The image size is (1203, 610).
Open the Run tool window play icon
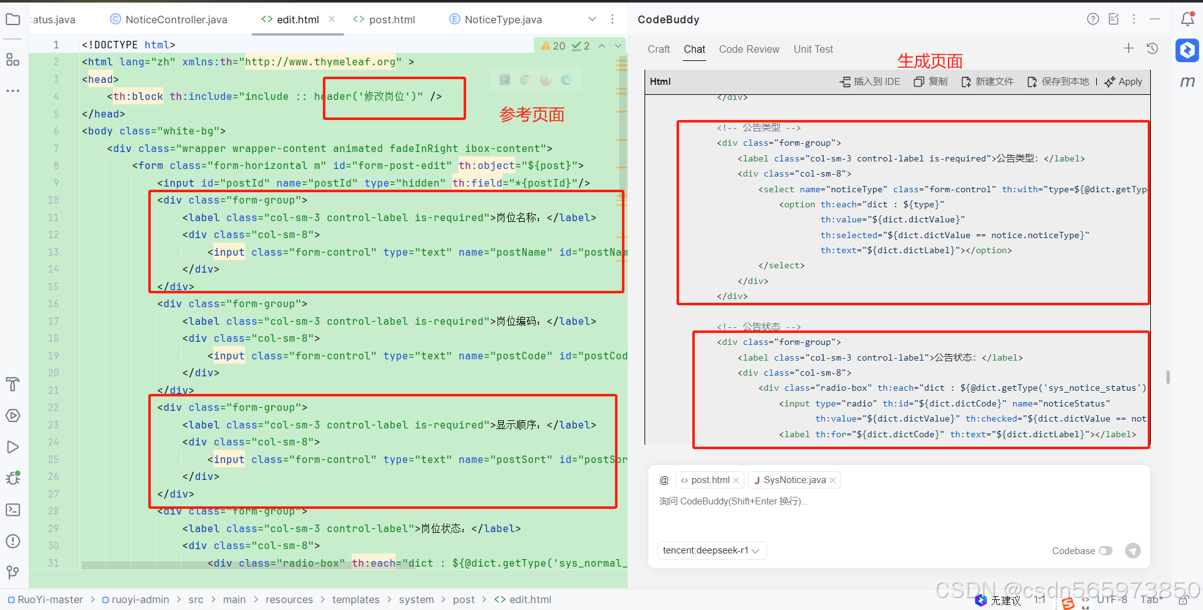pos(13,447)
